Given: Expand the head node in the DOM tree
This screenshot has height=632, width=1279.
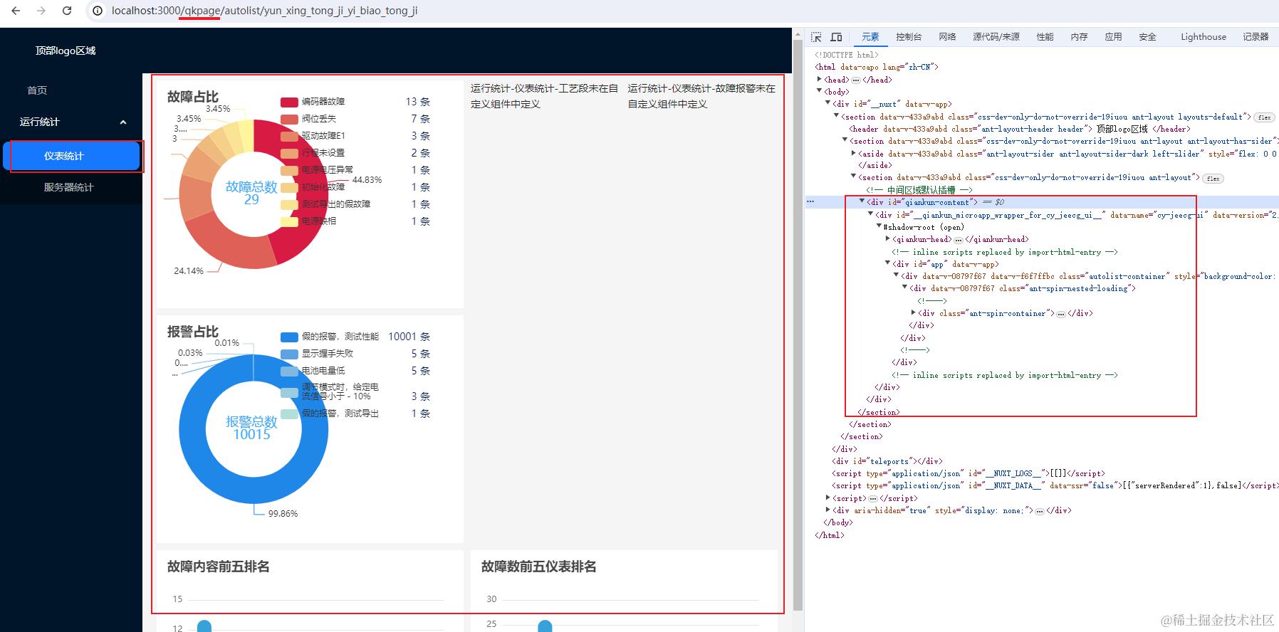Looking at the screenshot, I should (820, 80).
